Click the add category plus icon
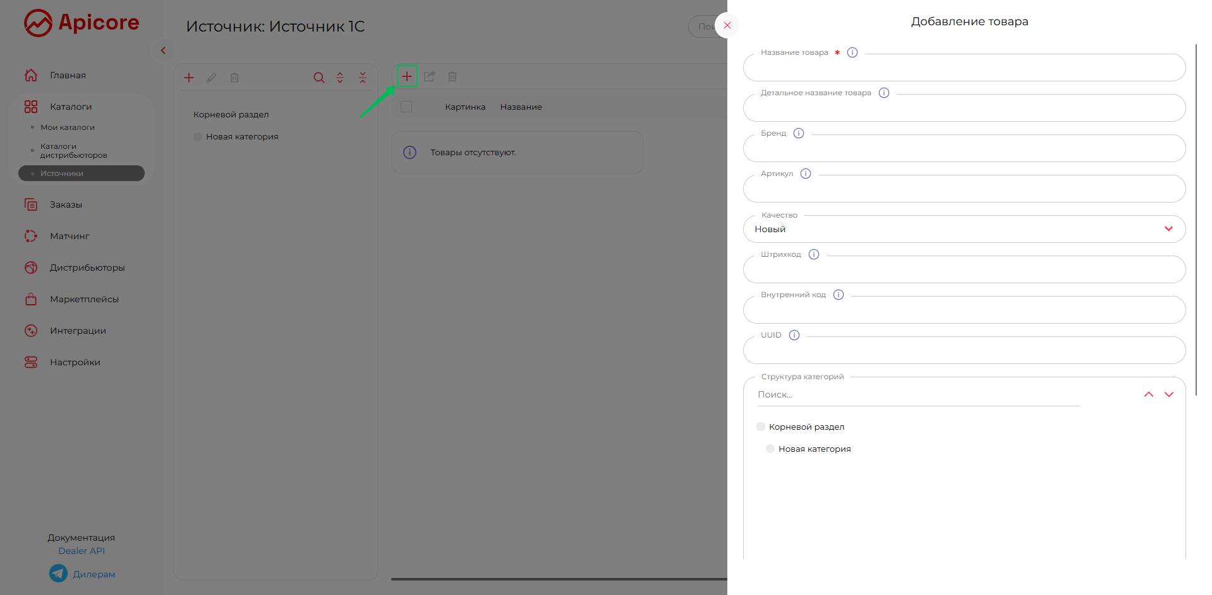The width and height of the screenshot is (1212, 595). 188,78
